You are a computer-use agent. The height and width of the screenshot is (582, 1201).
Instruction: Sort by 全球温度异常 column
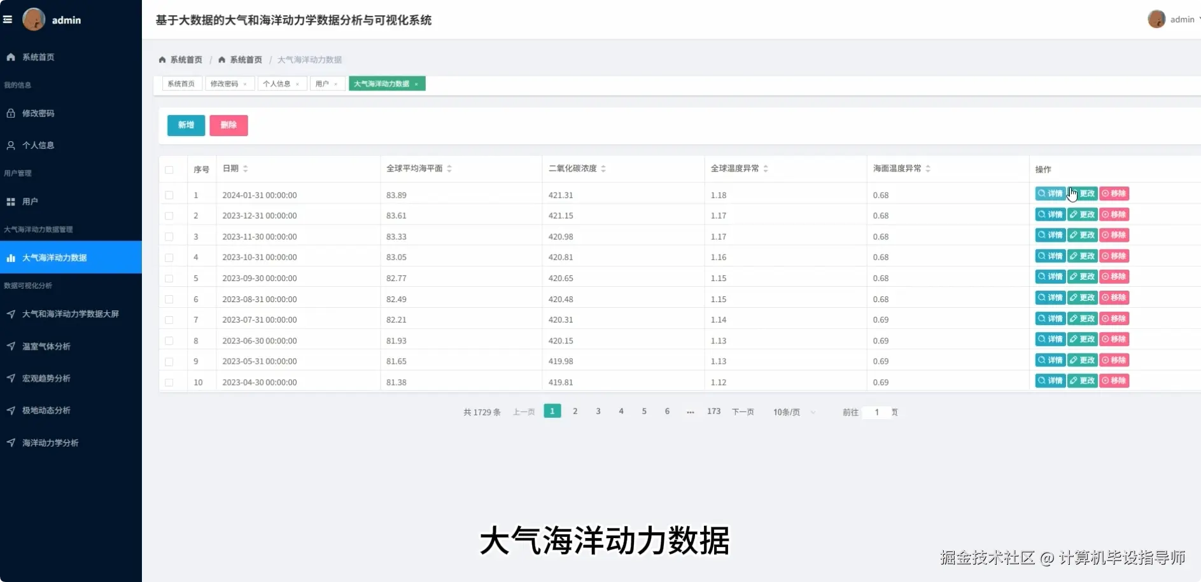pyautogui.click(x=766, y=169)
